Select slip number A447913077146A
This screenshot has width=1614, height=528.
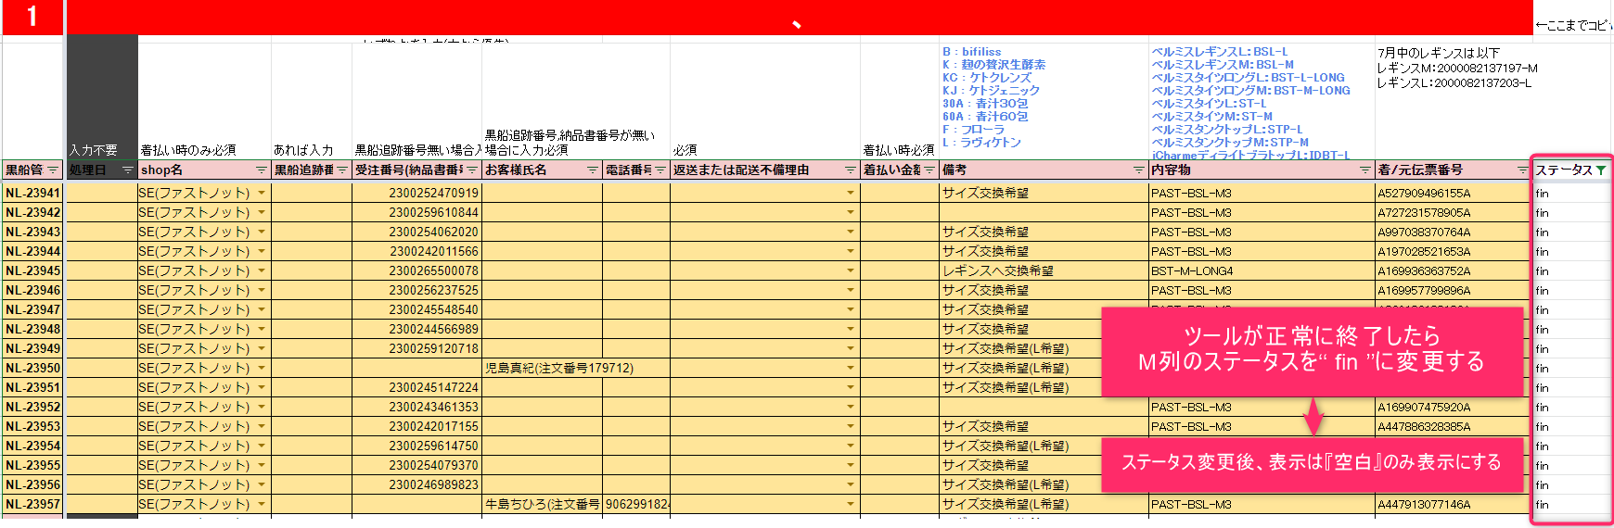tap(1424, 504)
